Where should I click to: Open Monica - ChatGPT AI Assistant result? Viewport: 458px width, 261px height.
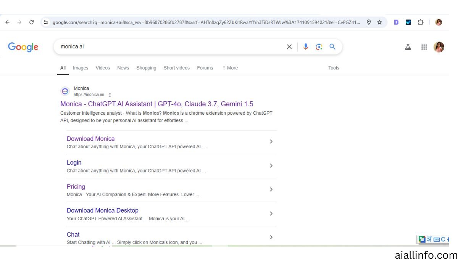click(x=157, y=104)
